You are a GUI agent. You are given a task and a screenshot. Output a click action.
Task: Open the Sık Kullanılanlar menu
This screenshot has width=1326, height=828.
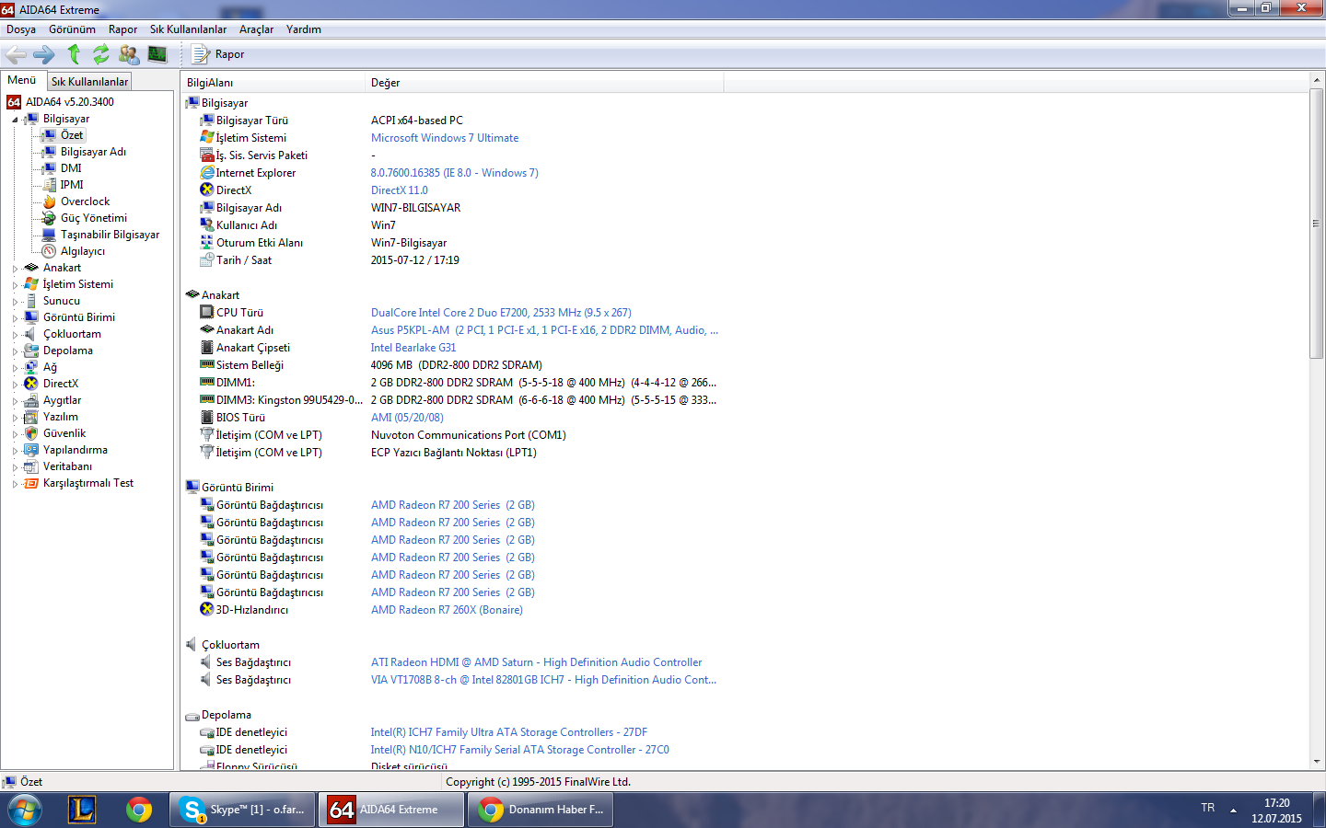[188, 29]
